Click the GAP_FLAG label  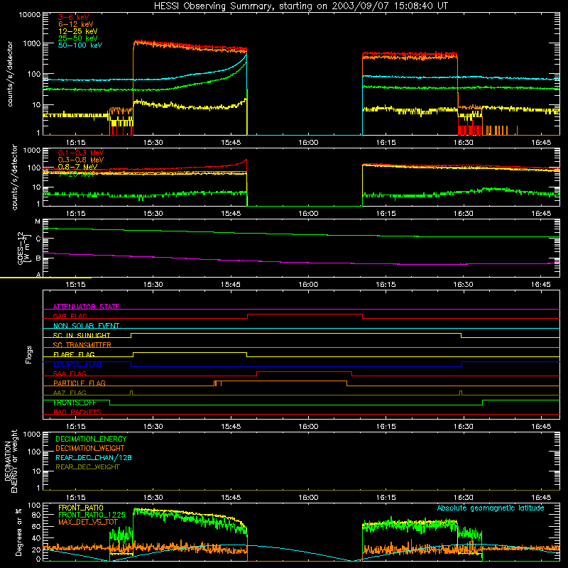[x=70, y=316]
